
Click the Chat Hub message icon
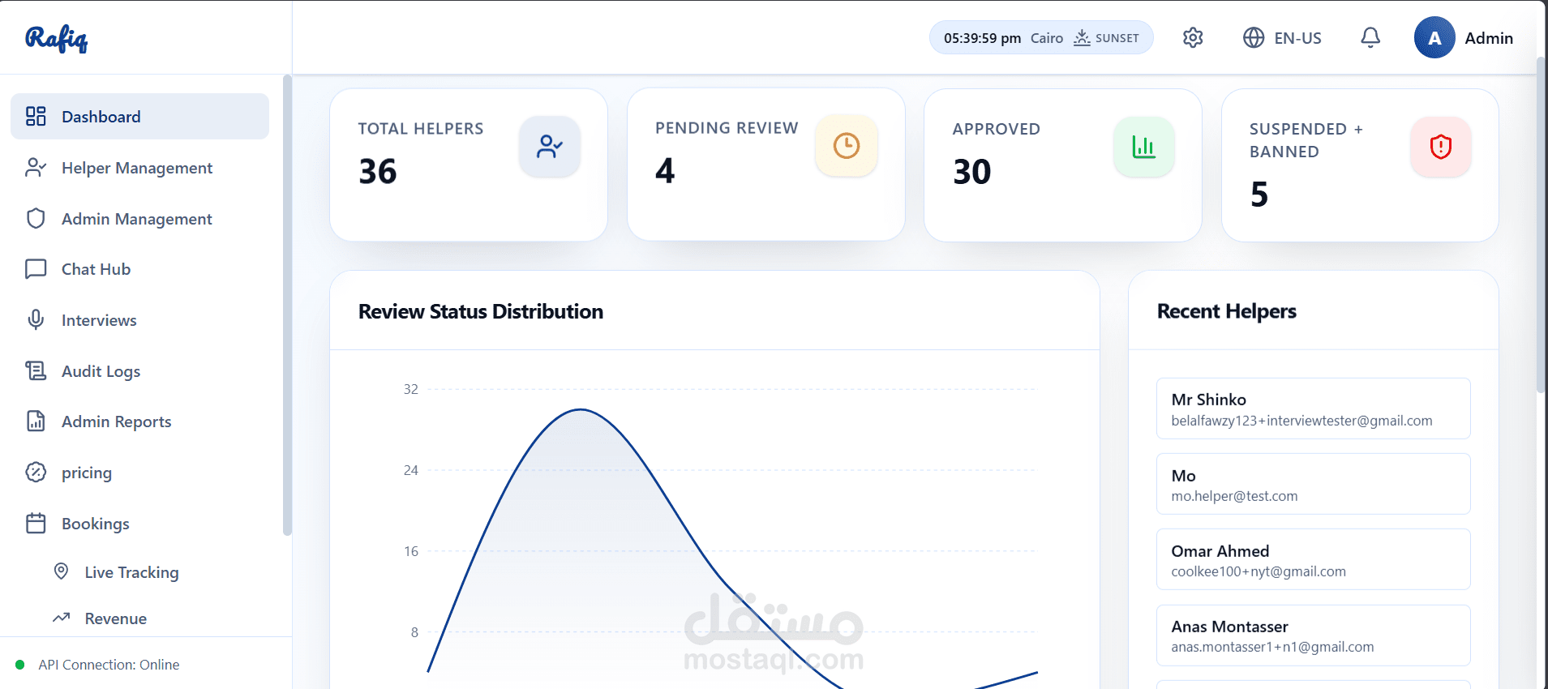(x=36, y=269)
